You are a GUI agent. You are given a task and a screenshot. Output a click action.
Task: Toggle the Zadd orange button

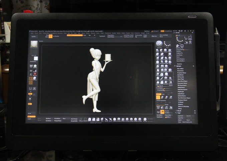click(159, 94)
